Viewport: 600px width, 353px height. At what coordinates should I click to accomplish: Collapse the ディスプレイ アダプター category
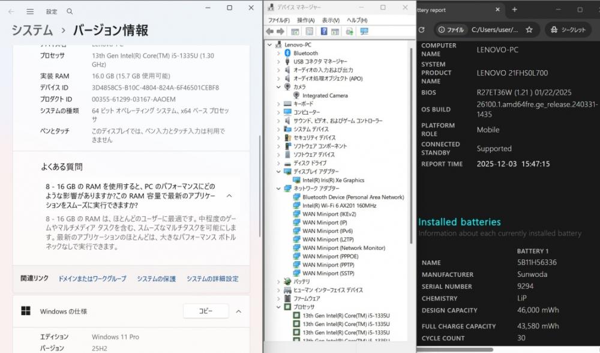coord(278,172)
